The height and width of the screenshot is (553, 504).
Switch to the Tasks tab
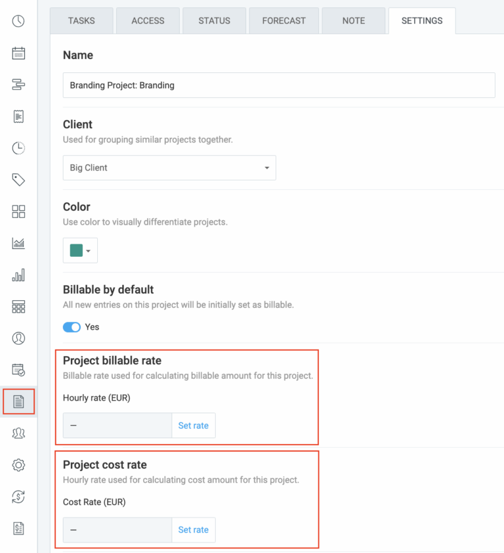[81, 21]
